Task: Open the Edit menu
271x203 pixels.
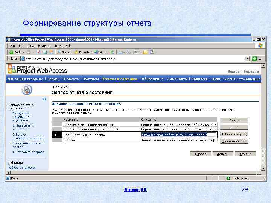Action: point(21,46)
